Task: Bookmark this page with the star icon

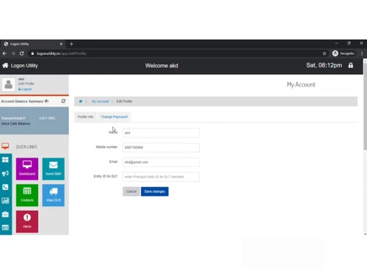Action: click(x=324, y=54)
